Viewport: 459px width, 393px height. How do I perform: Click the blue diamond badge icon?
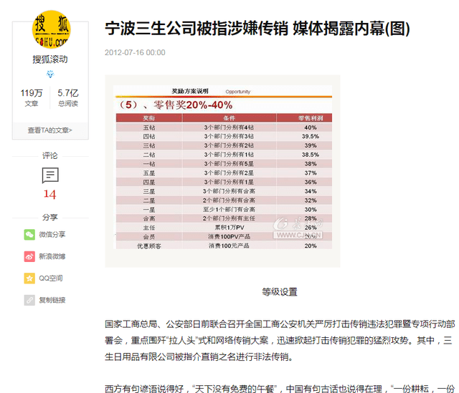(x=50, y=74)
